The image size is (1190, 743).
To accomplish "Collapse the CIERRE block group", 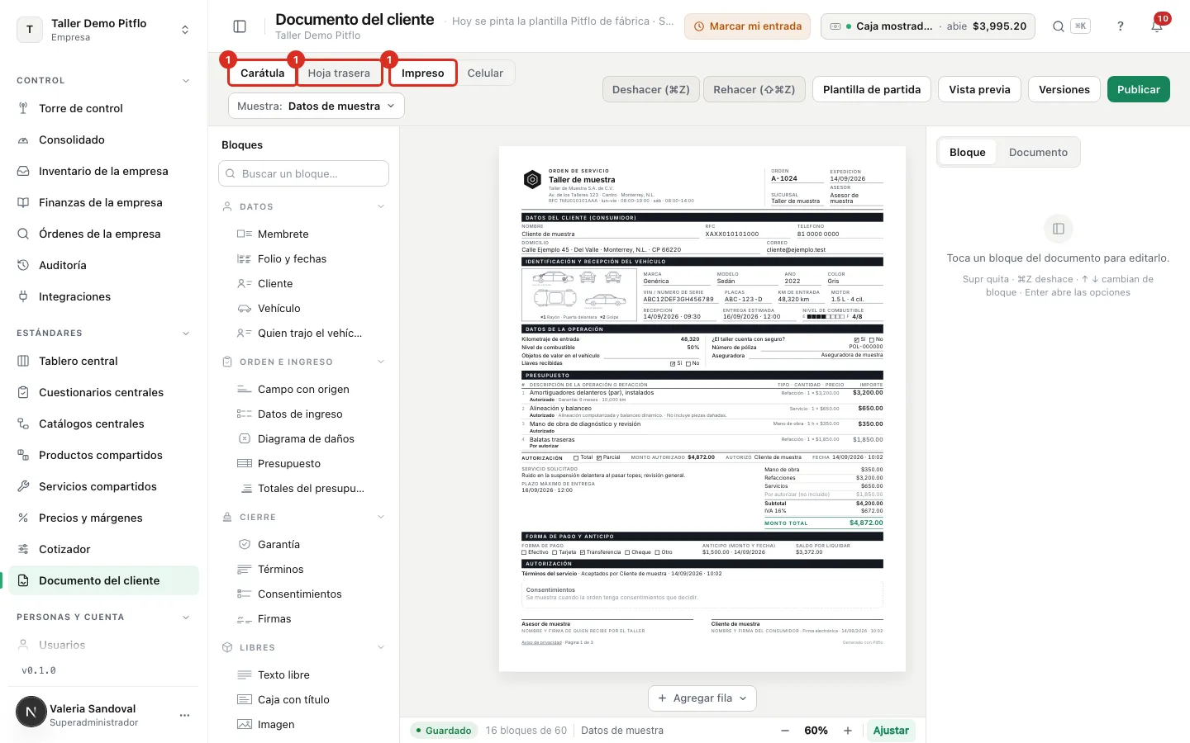I will tap(381, 517).
